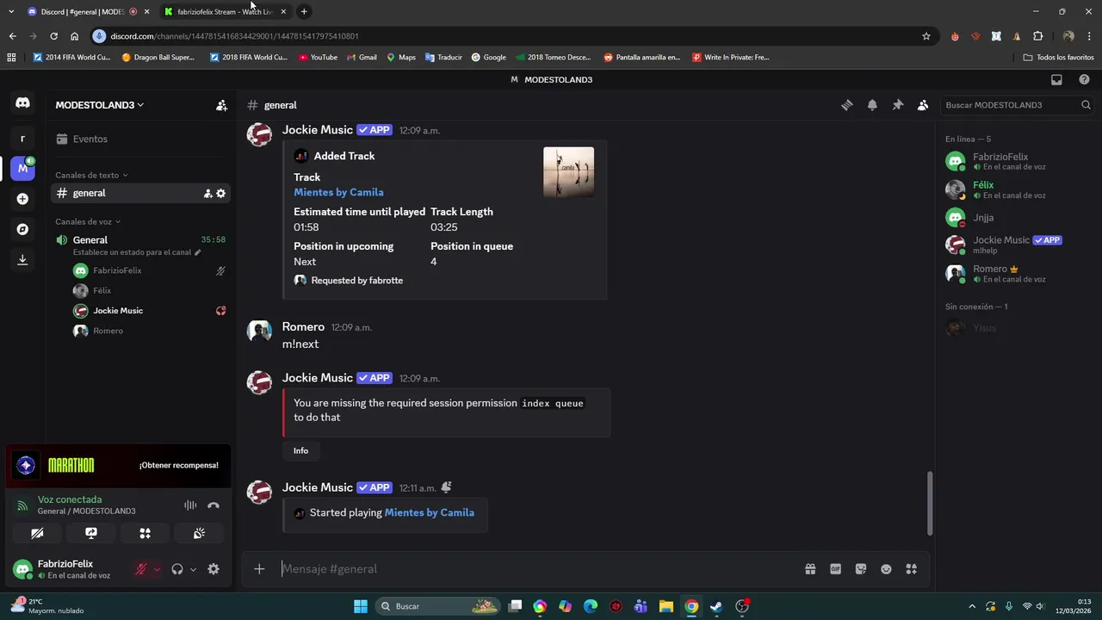The image size is (1102, 620).
Task: Disconnect from voice with hang-up icon
Action: click(214, 505)
